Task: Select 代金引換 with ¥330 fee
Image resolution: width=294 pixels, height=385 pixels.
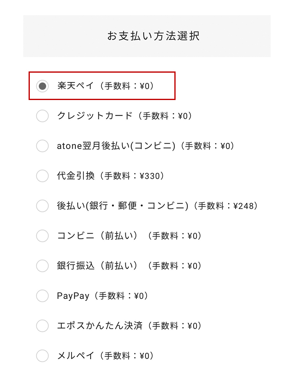Action: pyautogui.click(x=42, y=176)
